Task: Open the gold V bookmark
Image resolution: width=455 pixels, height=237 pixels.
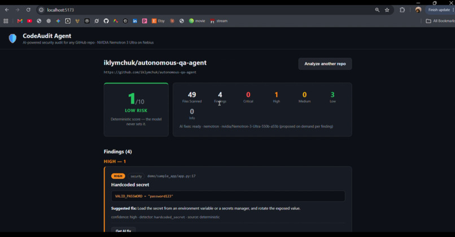Action: [x=77, y=21]
